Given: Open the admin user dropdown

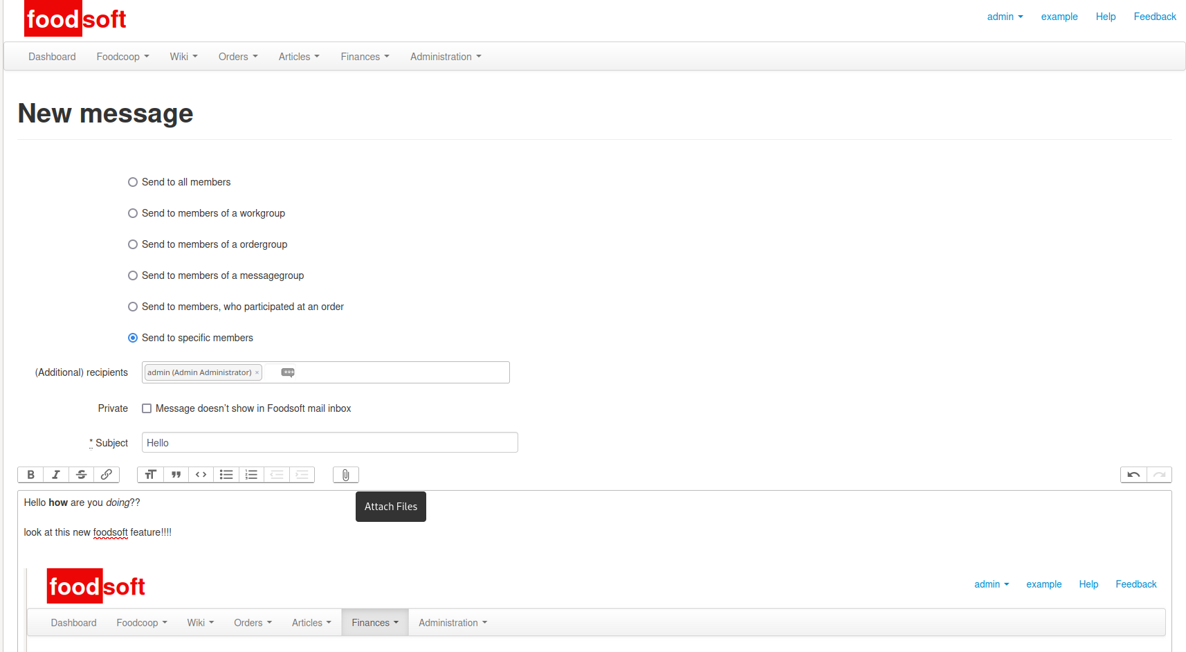Looking at the screenshot, I should click(x=1004, y=17).
